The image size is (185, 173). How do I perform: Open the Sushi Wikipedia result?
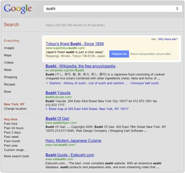(80, 66)
